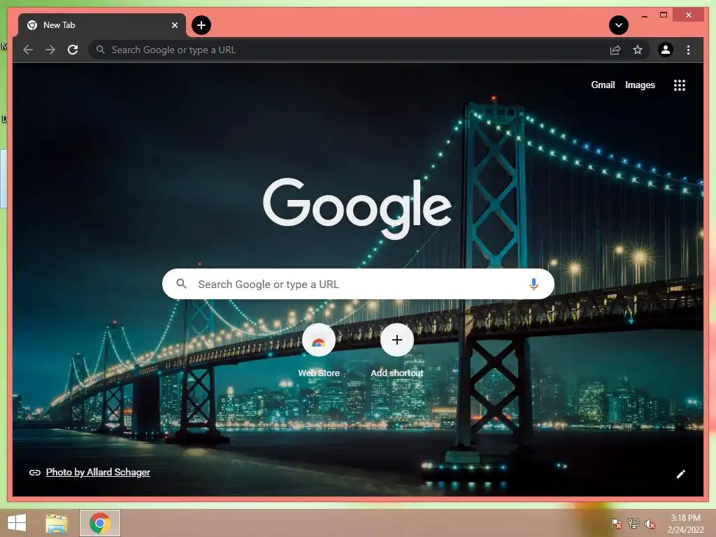This screenshot has height=537, width=716.
Task: Click the Google search box
Action: (x=359, y=284)
